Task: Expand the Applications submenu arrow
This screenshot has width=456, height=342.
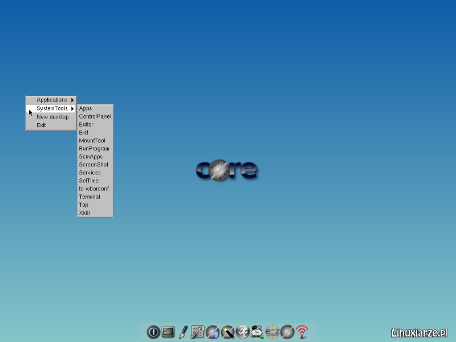Action: coord(72,100)
